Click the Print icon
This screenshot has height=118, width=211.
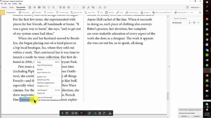[39, 7]
